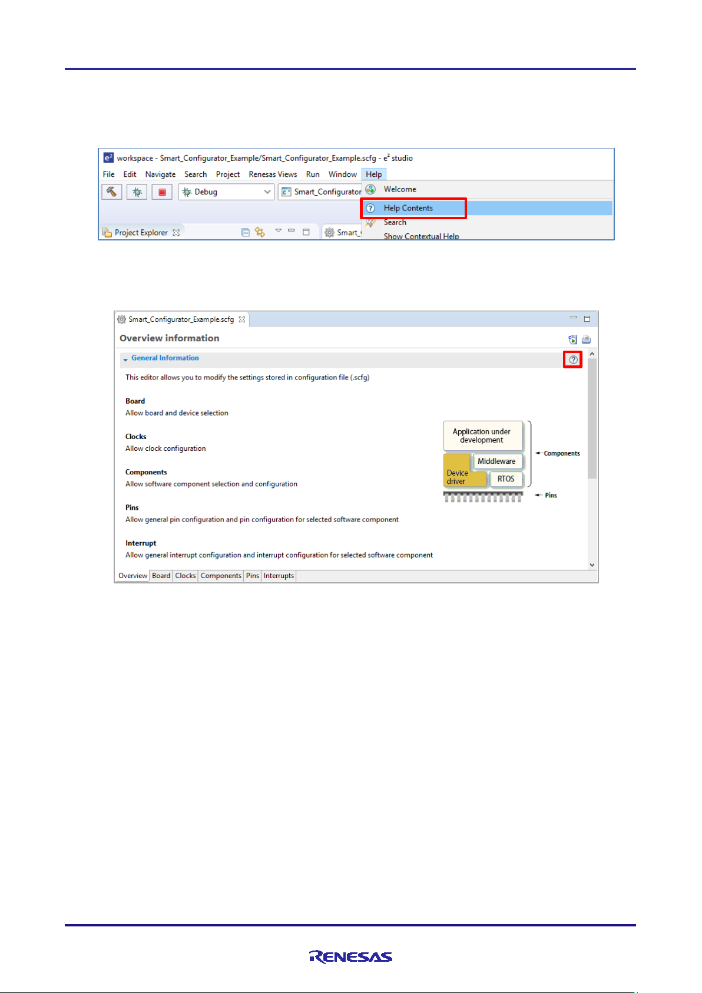This screenshot has height=993, width=702.
Task: Minimize the Project Explorer view
Action: tap(292, 231)
